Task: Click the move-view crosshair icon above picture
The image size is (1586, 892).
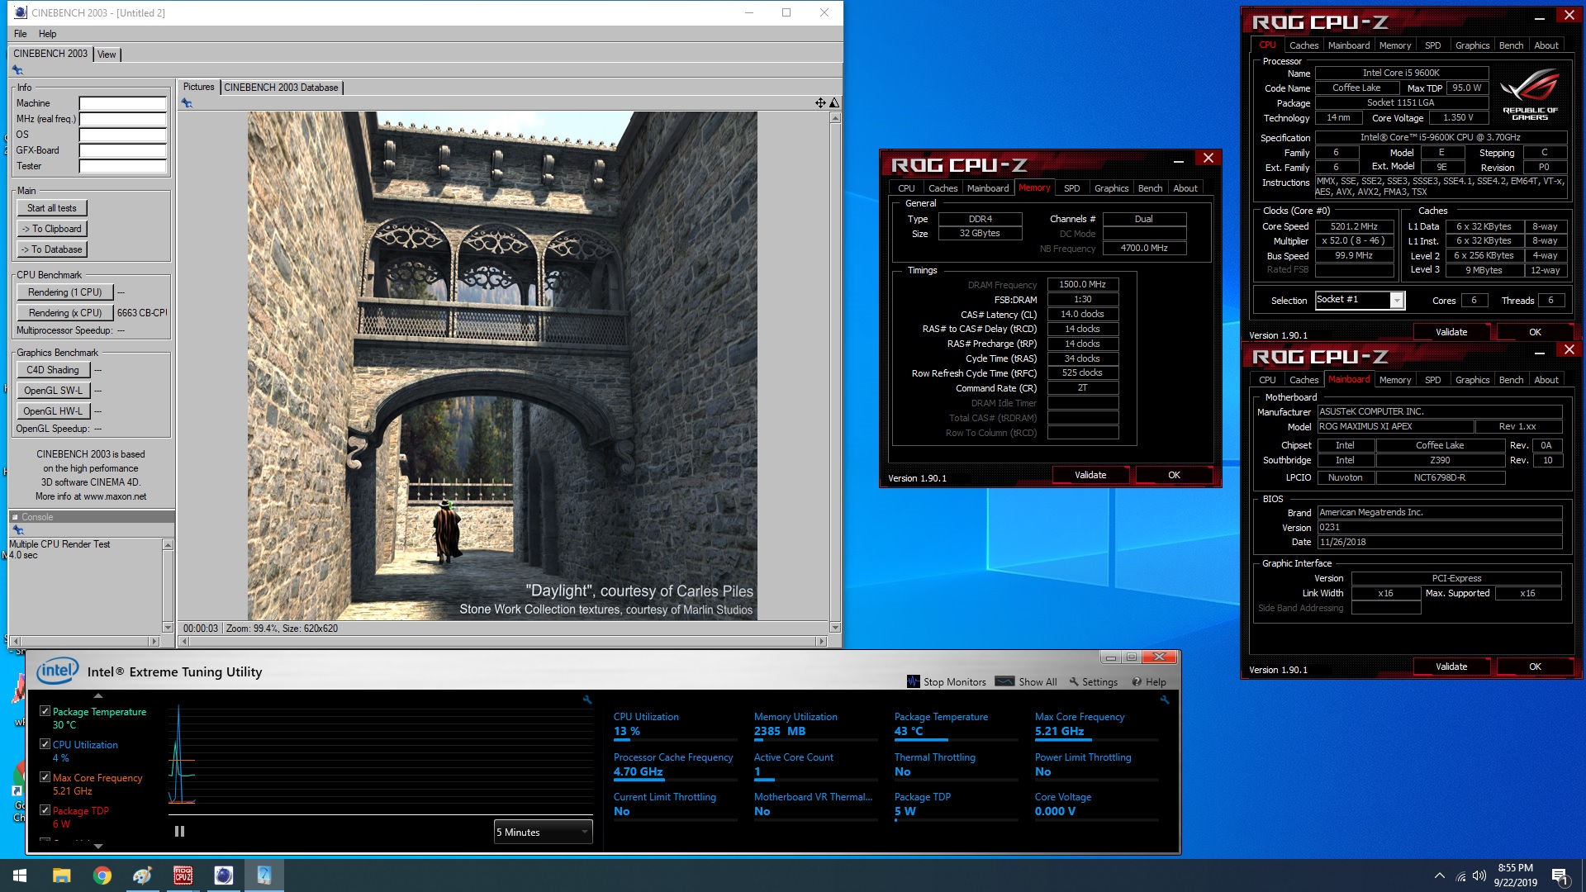Action: (820, 103)
